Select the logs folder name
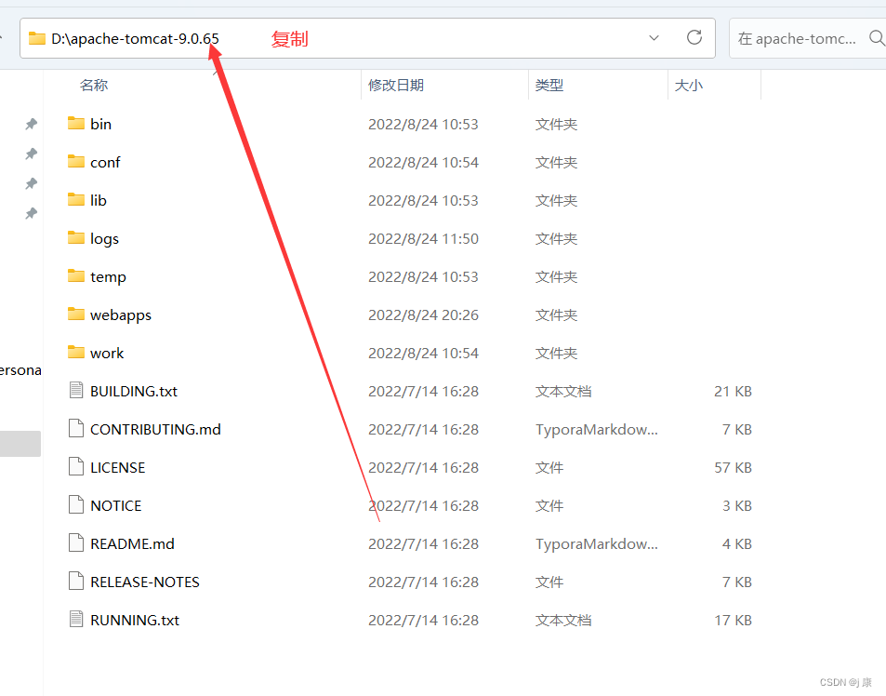This screenshot has height=696, width=886. pos(104,238)
